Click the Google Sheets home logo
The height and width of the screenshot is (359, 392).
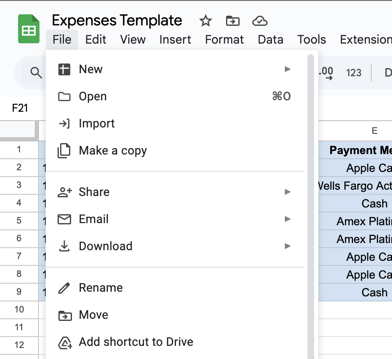pos(29,29)
